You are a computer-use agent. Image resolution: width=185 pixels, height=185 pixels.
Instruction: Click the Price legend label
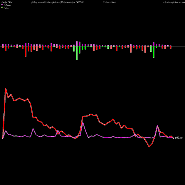tap(6, 8)
